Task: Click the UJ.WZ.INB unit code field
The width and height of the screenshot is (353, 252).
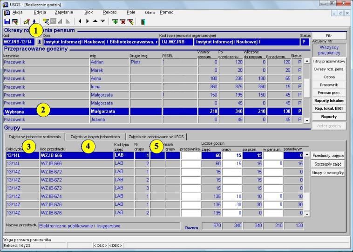Action: 176,42
